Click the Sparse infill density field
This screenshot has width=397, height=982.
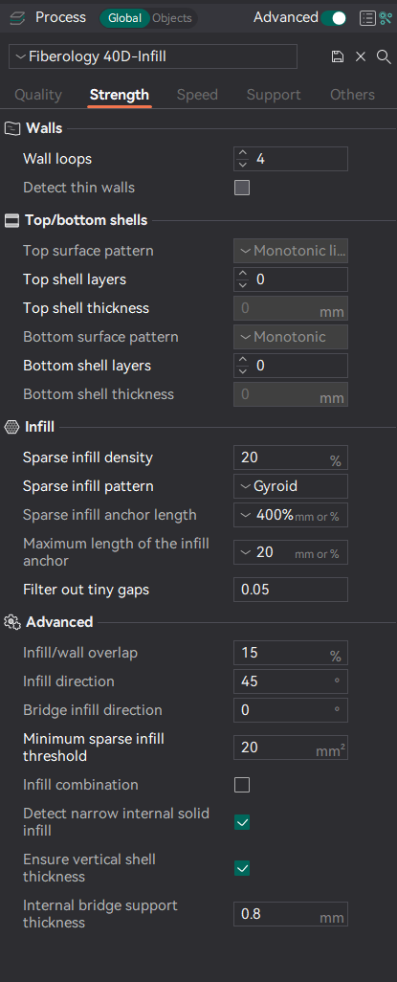(291, 458)
